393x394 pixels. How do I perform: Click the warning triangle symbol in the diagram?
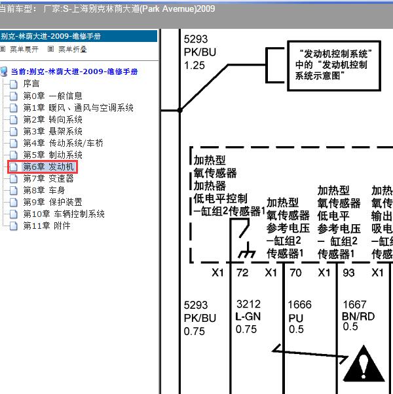tap(364, 364)
